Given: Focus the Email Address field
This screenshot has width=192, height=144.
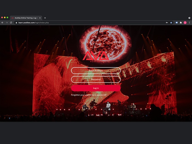Looking at the screenshot, I should 96,70.
